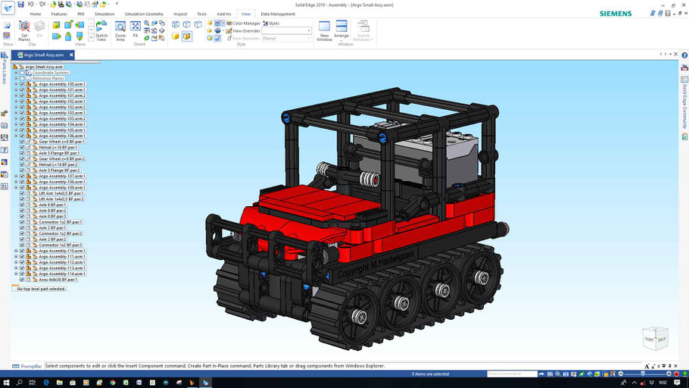689x388 pixels.
Task: Click the zoom magnifier icon in status bar
Action: point(557,374)
